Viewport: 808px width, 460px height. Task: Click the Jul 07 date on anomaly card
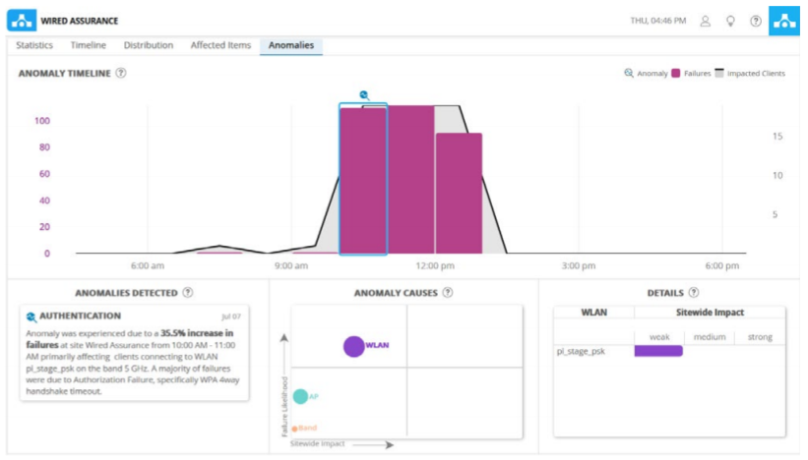[x=231, y=316]
